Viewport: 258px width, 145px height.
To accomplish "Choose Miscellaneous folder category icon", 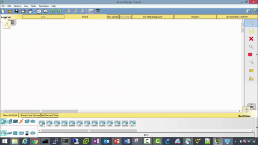I will point(27,121).
